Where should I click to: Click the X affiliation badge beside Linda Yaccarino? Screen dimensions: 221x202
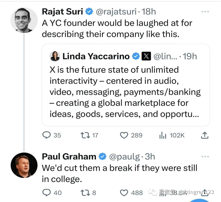coord(146,56)
